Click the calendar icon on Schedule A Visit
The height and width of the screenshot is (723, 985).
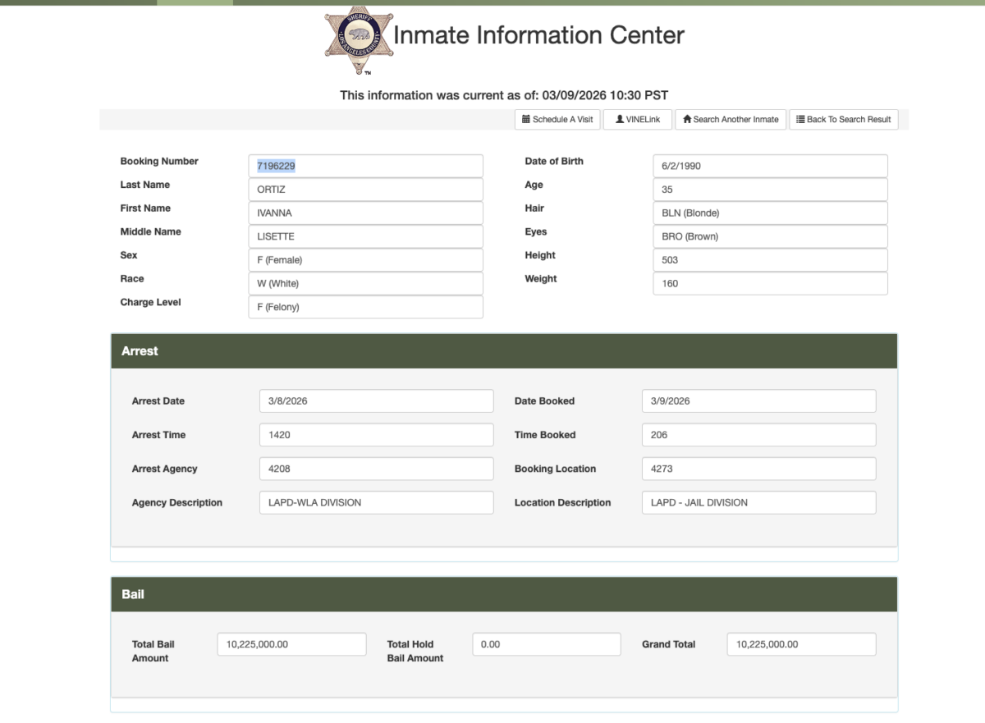[526, 120]
